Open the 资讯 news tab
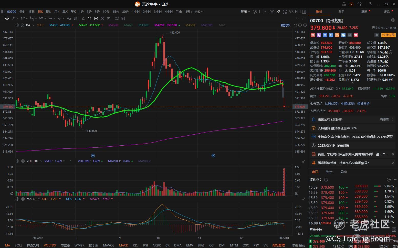The height and width of the screenshot is (248, 398). pos(364,12)
